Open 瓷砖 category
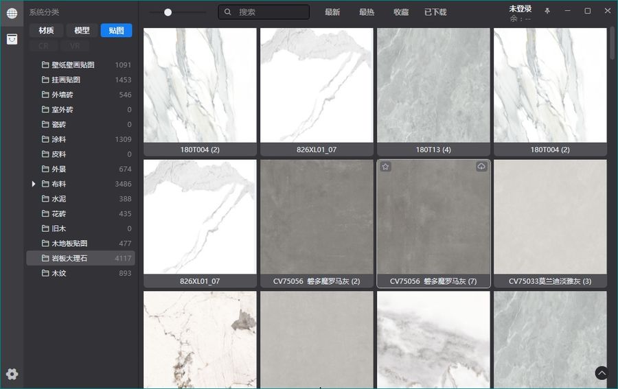Screen dimensions: 618x389 81,124
